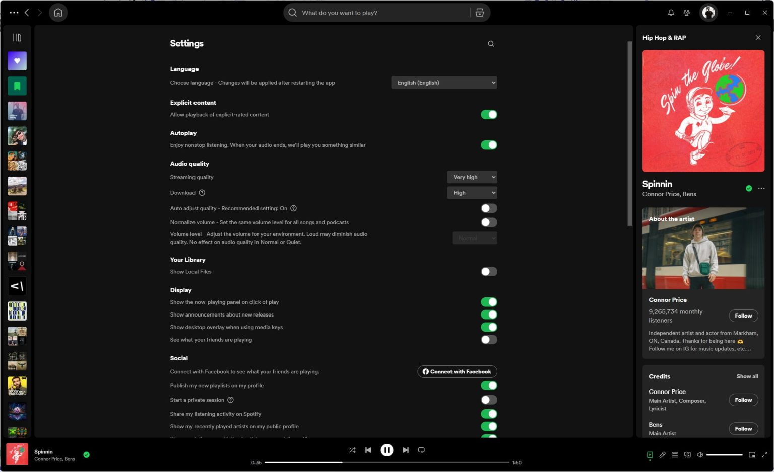The height and width of the screenshot is (472, 774).
Task: Disable announcements about new releases
Action: (489, 314)
